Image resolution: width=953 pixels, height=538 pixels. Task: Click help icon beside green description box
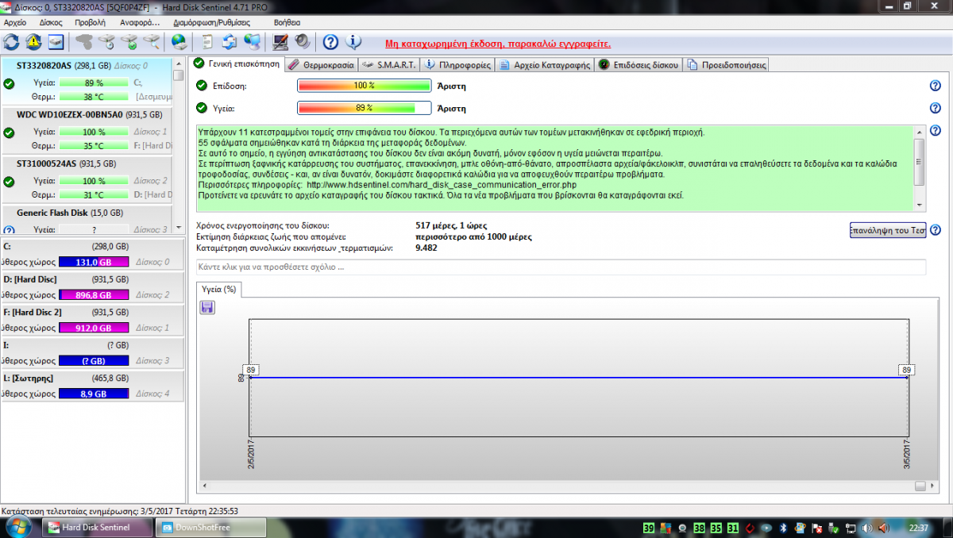935,131
